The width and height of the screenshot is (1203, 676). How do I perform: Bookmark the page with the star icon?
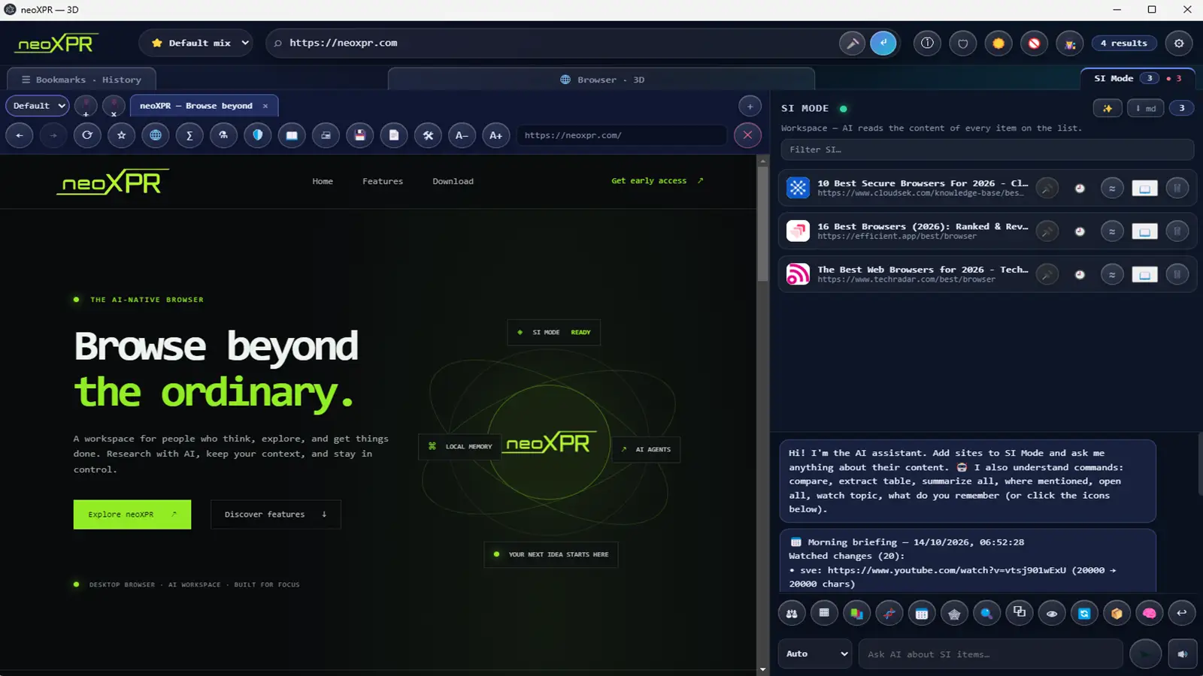pos(121,135)
